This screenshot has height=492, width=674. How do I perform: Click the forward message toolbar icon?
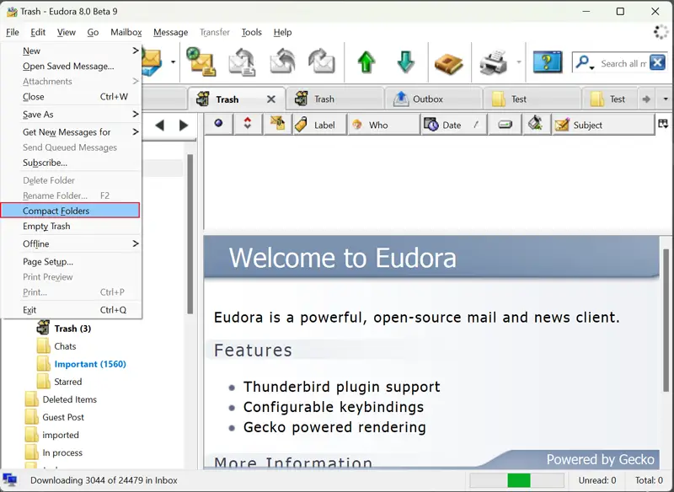pos(322,62)
